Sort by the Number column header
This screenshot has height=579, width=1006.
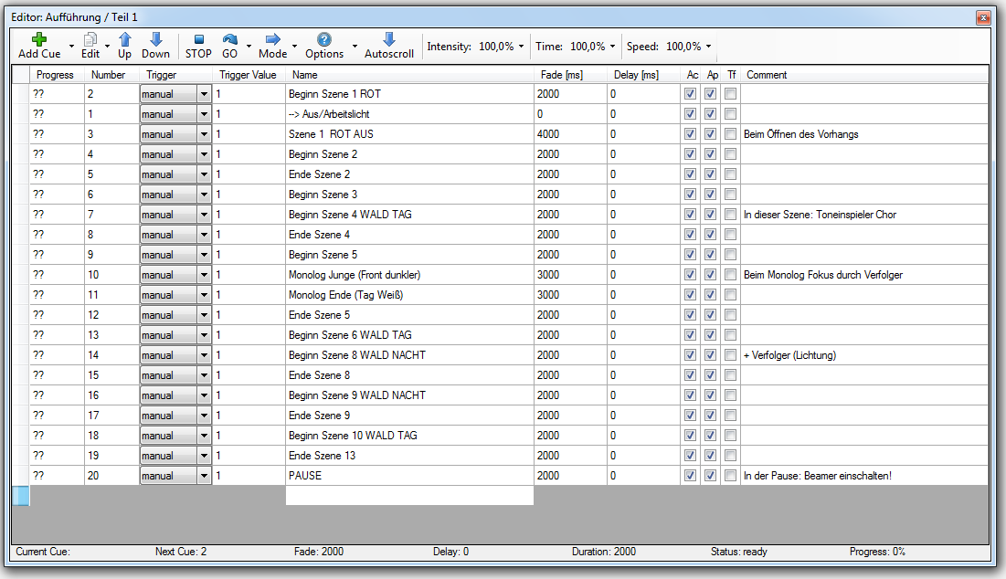click(x=109, y=75)
